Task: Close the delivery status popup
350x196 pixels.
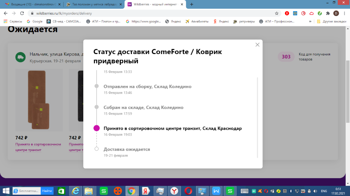Action: [257, 45]
